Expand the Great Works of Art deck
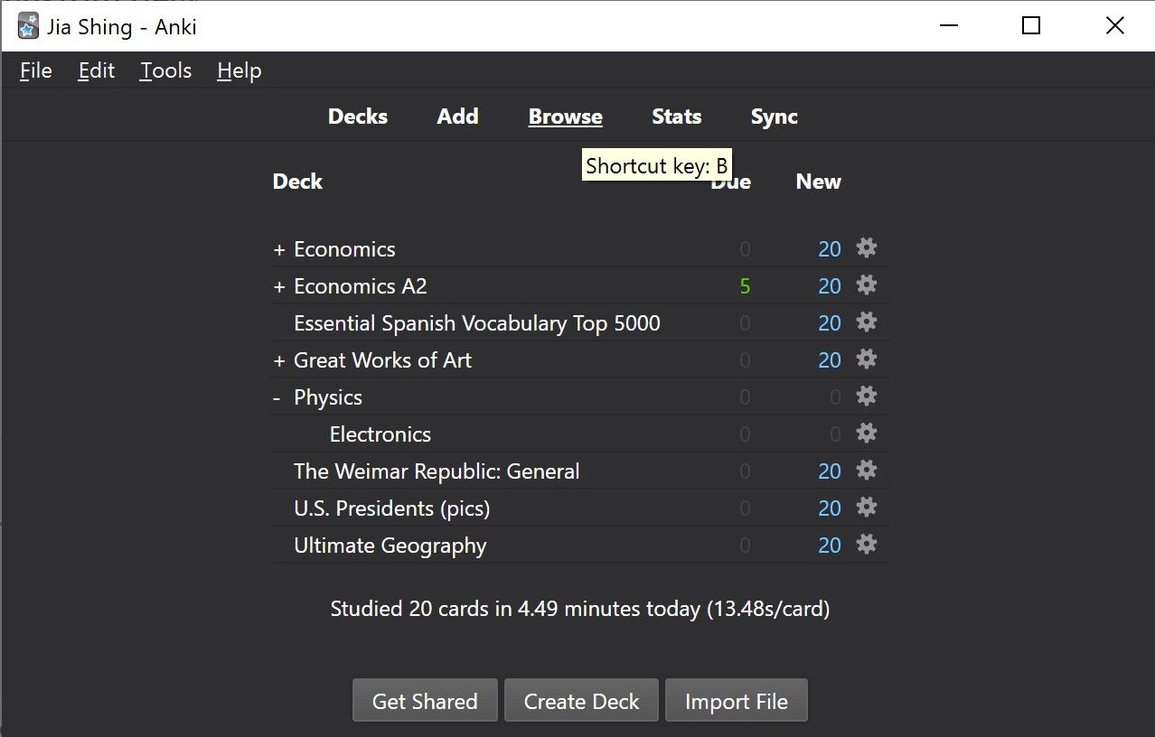1155x737 pixels. click(x=279, y=361)
